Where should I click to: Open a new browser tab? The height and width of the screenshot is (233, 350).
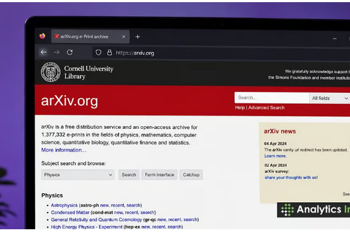[138, 37]
